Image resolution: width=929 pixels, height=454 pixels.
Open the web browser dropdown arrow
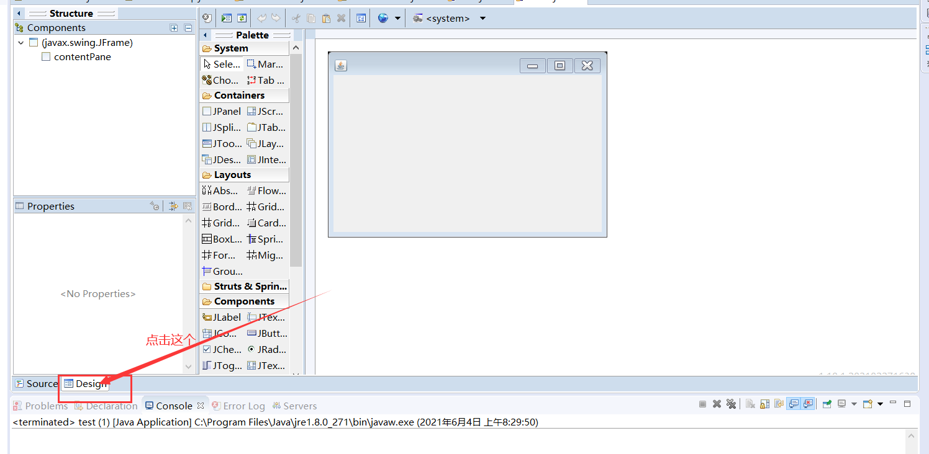pos(398,18)
